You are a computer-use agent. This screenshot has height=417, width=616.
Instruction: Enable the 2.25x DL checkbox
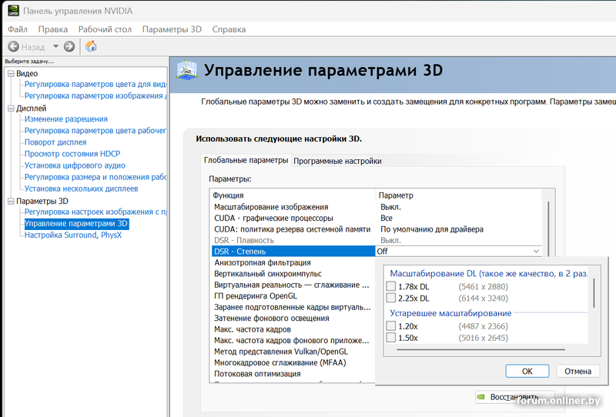click(x=391, y=298)
